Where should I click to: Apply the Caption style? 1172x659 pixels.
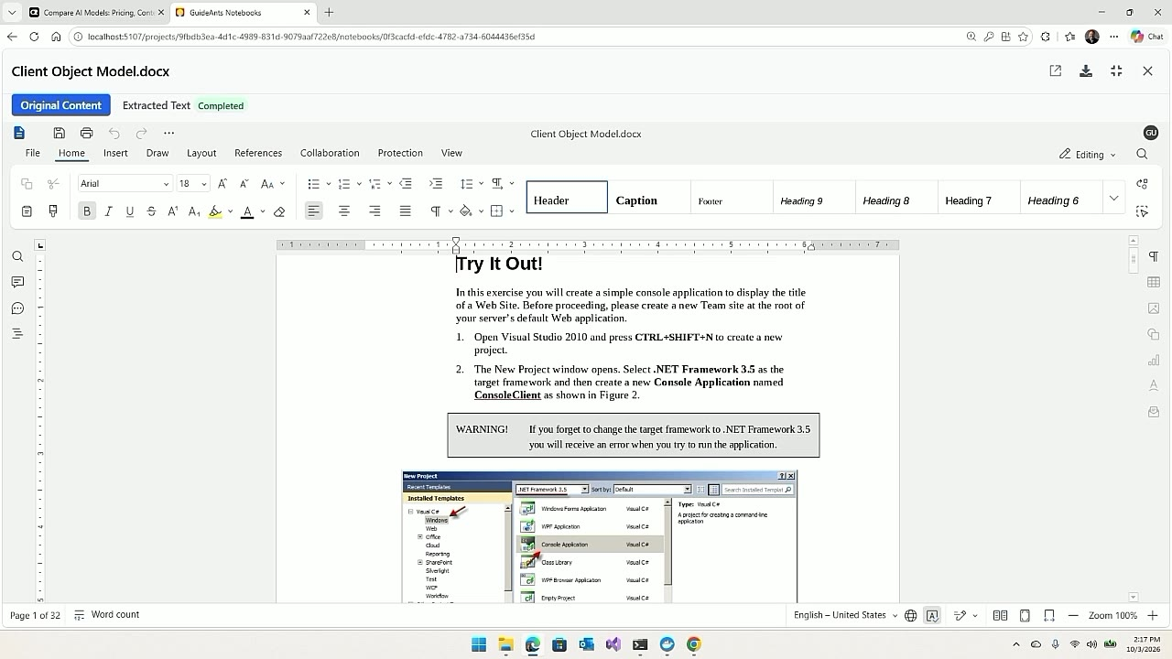648,198
